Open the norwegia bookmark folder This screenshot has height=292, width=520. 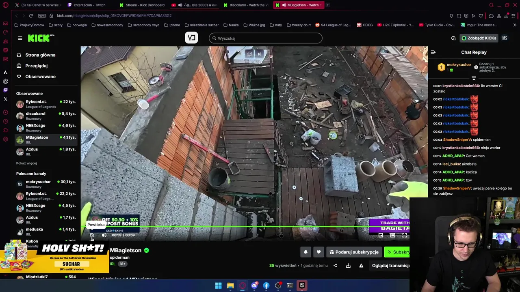pyautogui.click(x=77, y=25)
